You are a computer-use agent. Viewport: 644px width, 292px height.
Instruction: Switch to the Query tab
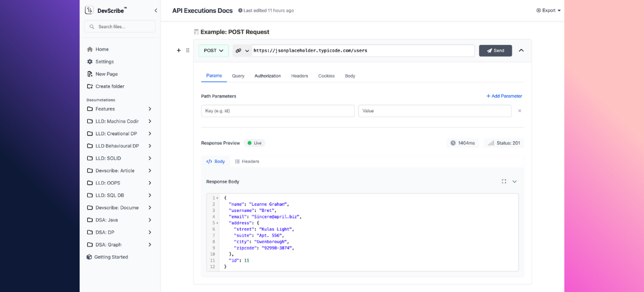click(x=238, y=76)
